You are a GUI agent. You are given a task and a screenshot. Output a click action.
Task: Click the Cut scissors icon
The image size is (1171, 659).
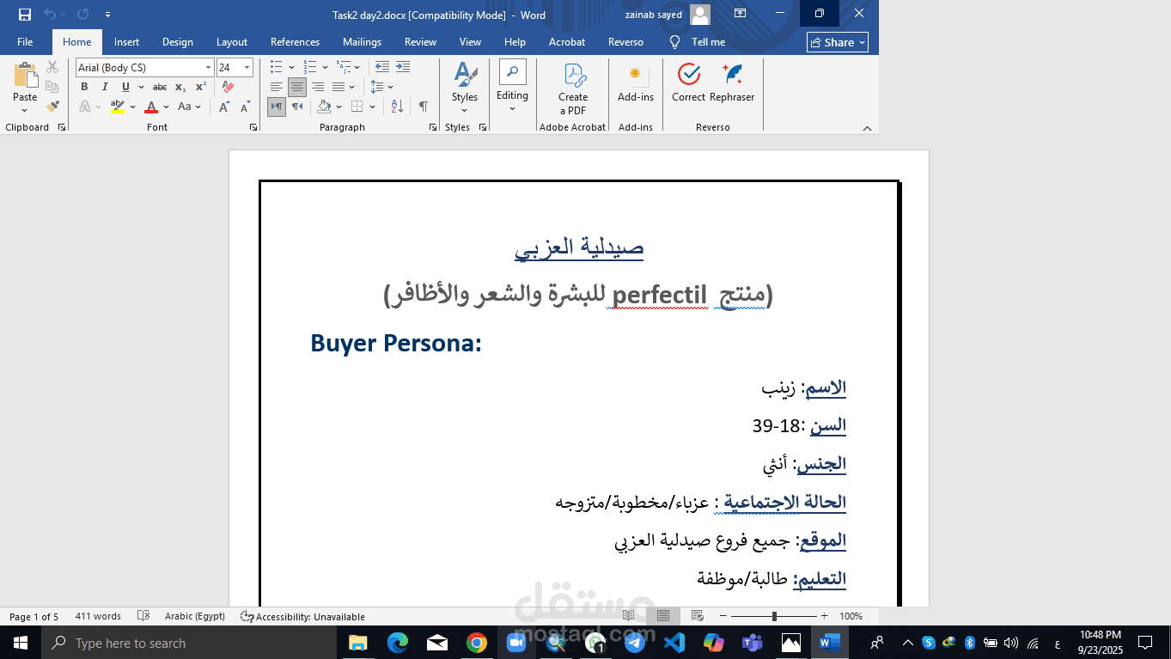click(x=52, y=67)
